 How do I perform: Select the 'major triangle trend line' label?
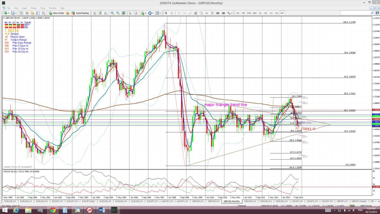point(226,104)
